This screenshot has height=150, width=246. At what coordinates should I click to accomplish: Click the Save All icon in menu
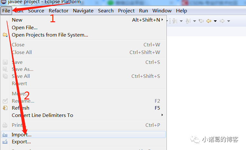pos(5,76)
